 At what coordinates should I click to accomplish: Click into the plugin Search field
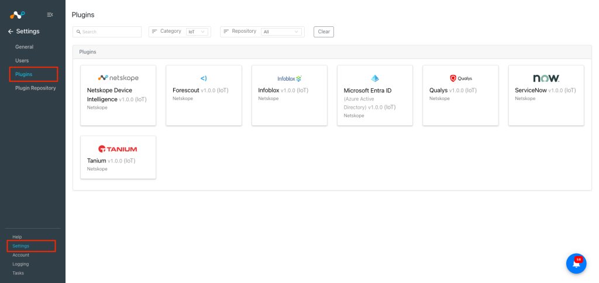click(107, 32)
